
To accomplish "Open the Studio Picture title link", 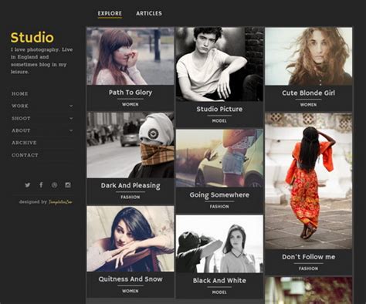I will [219, 109].
